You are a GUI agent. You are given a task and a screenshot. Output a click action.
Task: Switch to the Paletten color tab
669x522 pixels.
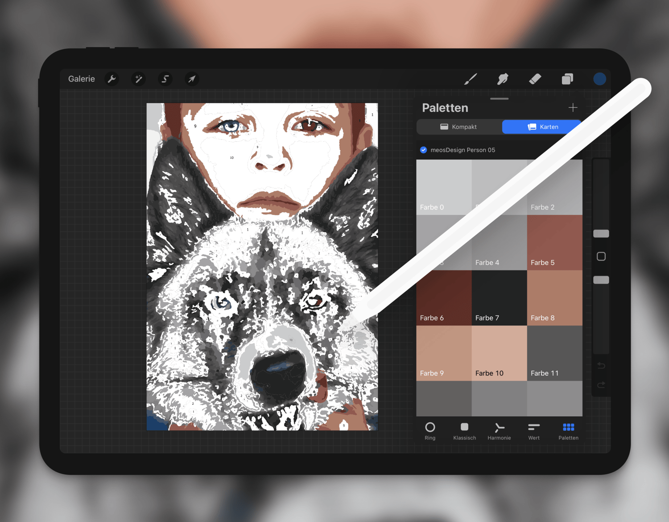coord(568,431)
